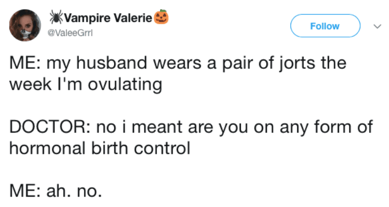
Task: Click the word "jorts" in the tweet
Action: pyautogui.click(x=297, y=64)
